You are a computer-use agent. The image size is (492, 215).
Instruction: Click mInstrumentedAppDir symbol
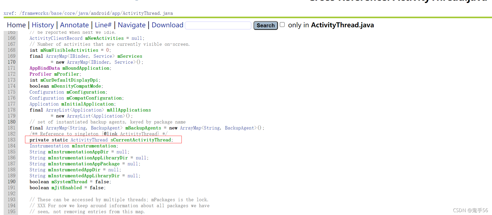(74, 170)
